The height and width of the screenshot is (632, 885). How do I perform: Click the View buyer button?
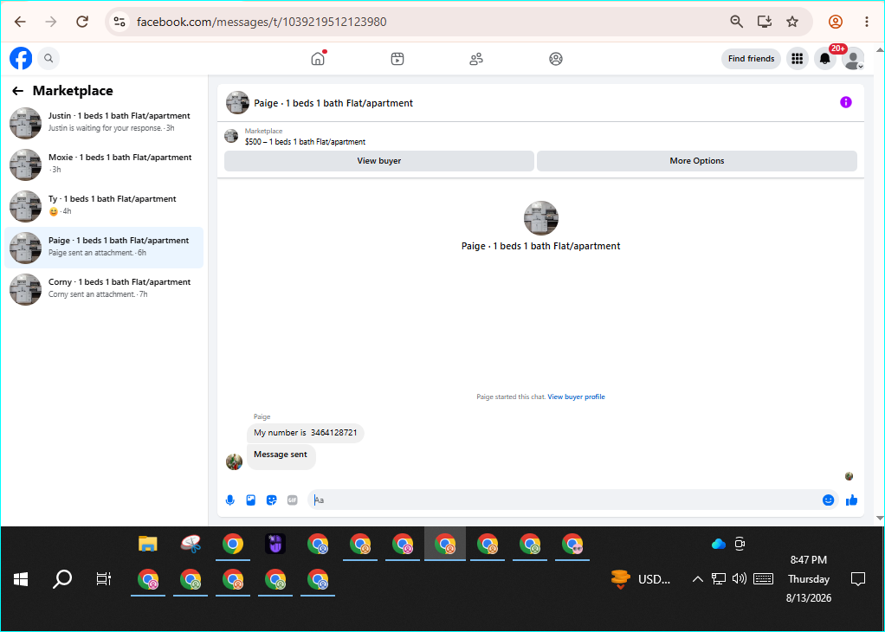point(378,161)
